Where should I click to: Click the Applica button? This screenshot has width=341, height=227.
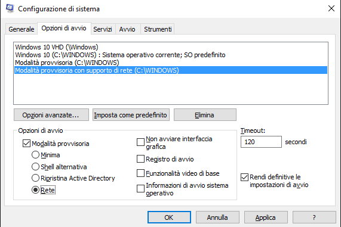(266, 217)
